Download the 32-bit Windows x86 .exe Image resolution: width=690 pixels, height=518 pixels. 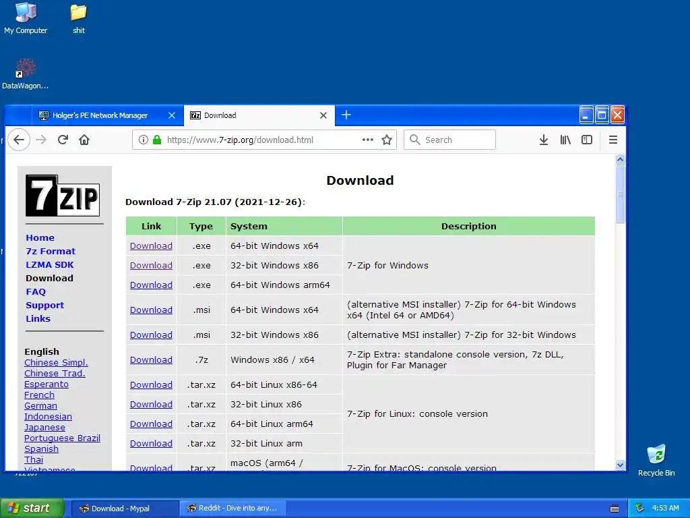[x=151, y=265]
